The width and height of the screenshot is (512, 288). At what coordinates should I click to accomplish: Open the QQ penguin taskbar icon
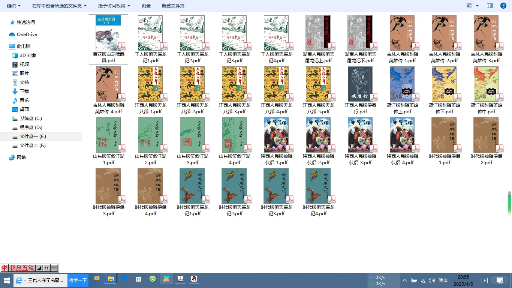tap(194, 279)
